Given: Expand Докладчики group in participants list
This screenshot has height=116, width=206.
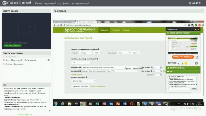Looking at the screenshot, I should point(4,57).
